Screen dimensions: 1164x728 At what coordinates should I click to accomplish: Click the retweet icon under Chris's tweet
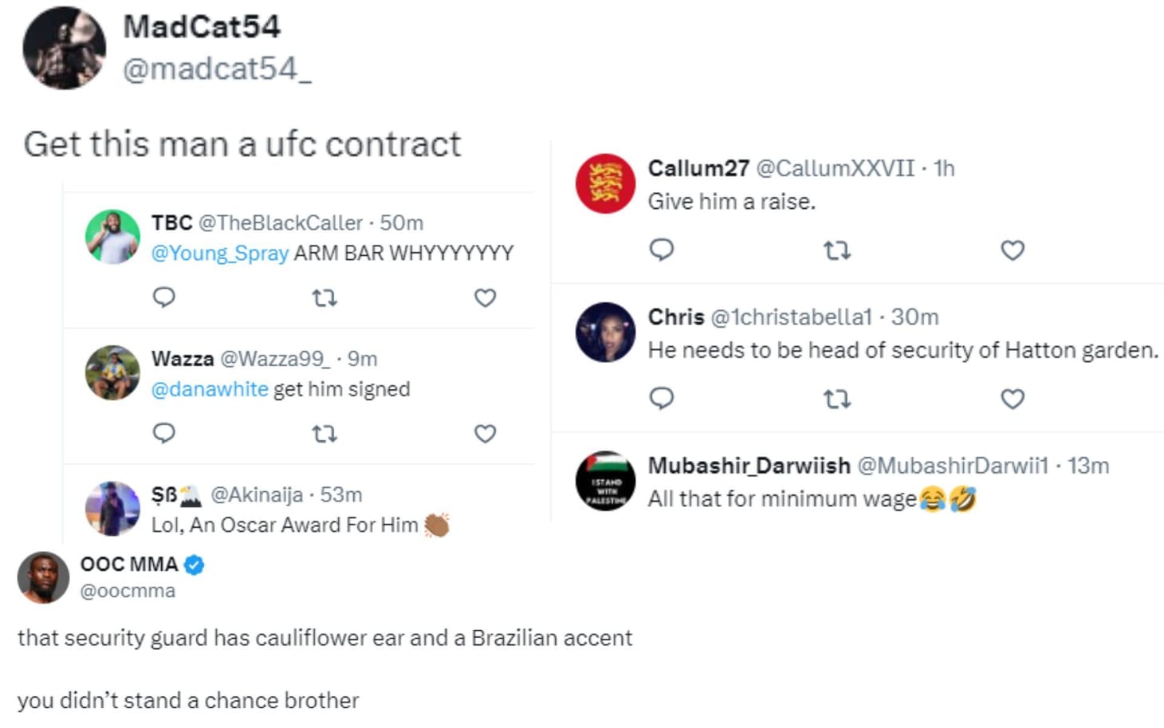coord(836,399)
